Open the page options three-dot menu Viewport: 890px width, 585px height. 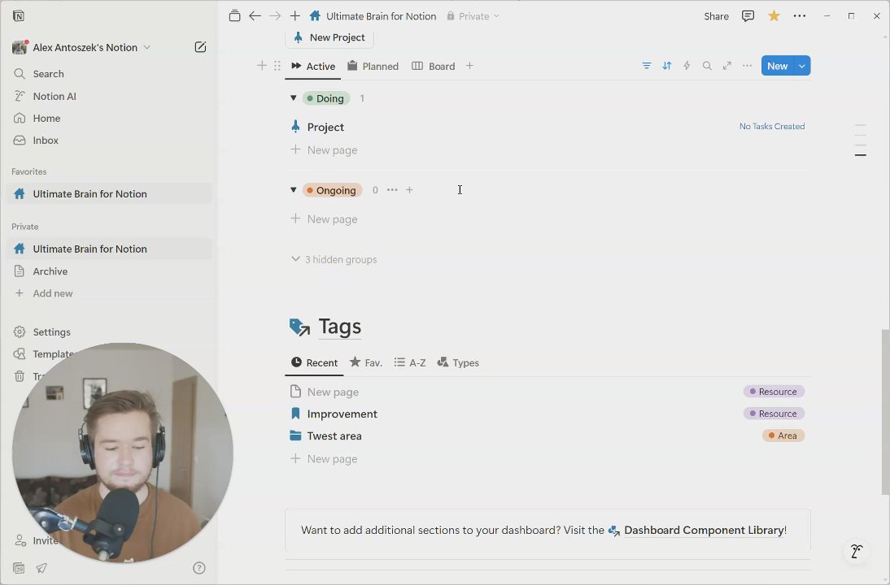pos(799,16)
